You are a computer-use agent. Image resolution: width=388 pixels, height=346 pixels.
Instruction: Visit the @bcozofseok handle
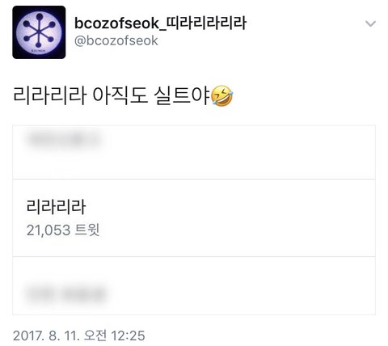coord(116,41)
